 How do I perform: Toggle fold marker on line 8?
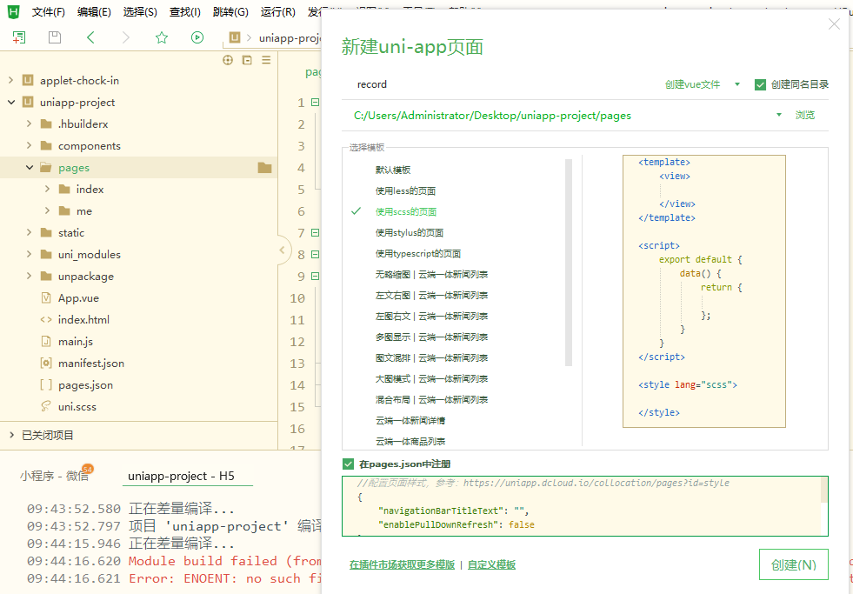315,255
